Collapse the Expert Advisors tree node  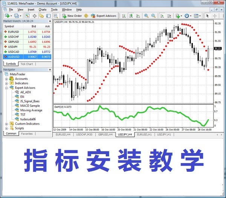(x=6, y=88)
